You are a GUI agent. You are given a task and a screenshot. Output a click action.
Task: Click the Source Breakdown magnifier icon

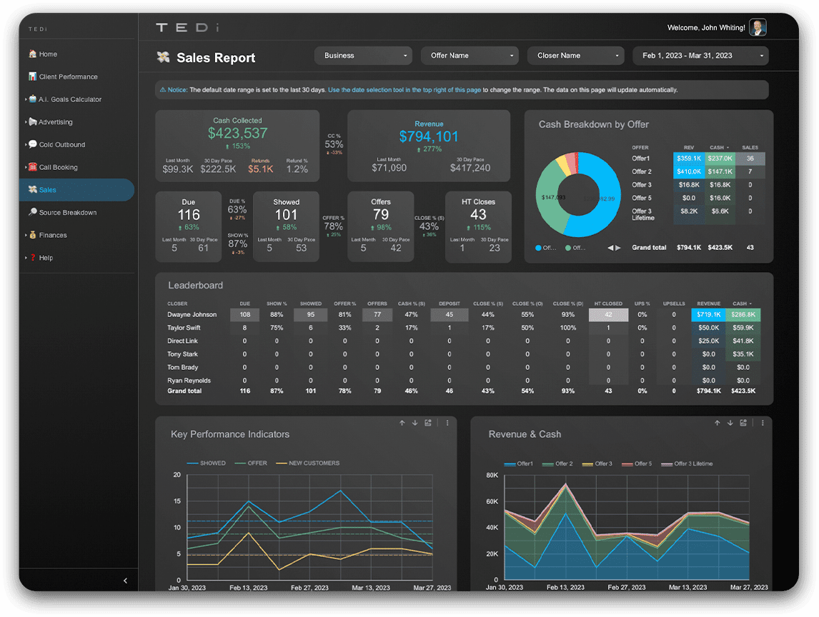(x=33, y=212)
